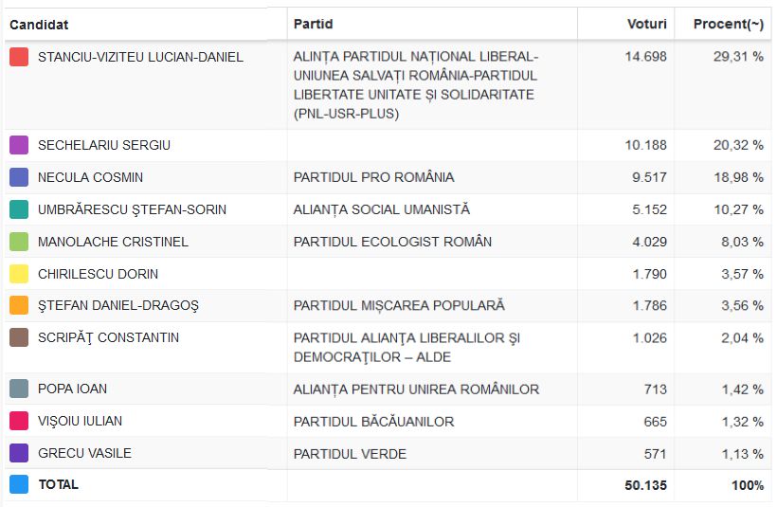
Task: Click the orange swatch for Ștefan Daniel-Dragoș
Action: coord(19,305)
